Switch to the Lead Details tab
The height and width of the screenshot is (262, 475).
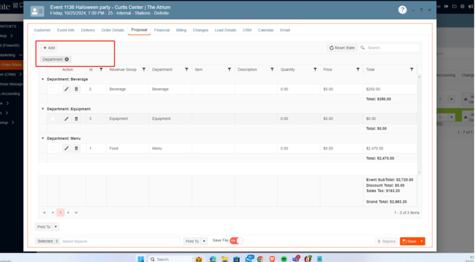[225, 30]
